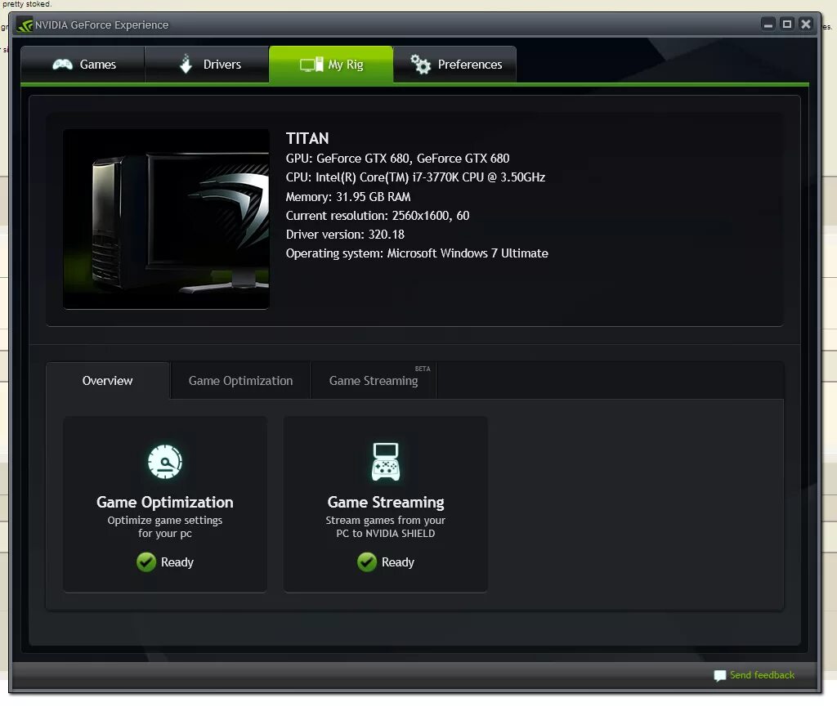The height and width of the screenshot is (707, 837).
Task: Click the Send feedback link
Action: coord(754,675)
